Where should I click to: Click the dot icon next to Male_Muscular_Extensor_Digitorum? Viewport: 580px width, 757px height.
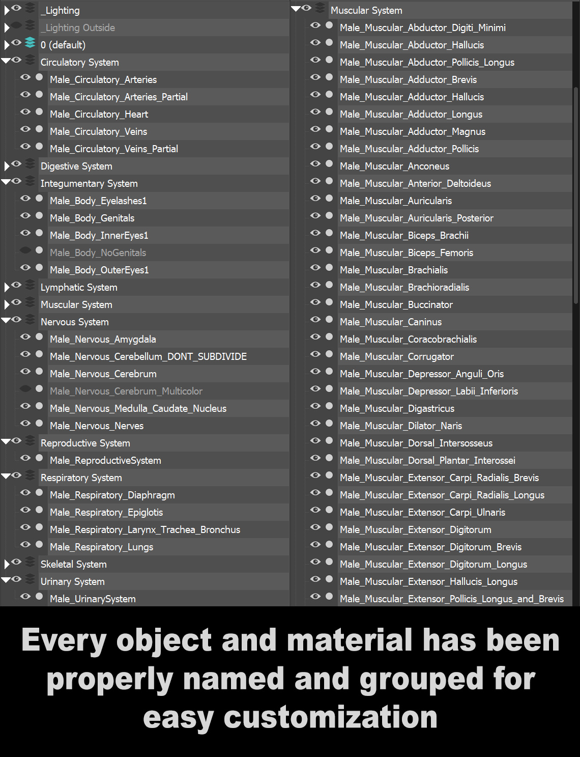329,527
